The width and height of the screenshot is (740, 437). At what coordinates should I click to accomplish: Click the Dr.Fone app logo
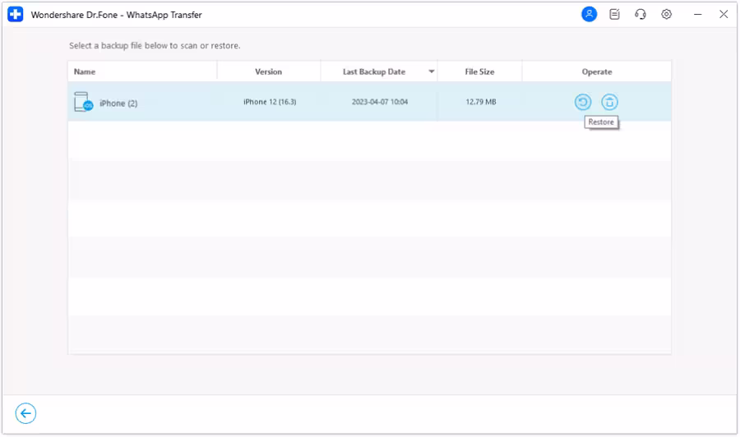(x=15, y=15)
